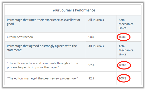Click the circled 100% for editorial advice

pos(122,65)
